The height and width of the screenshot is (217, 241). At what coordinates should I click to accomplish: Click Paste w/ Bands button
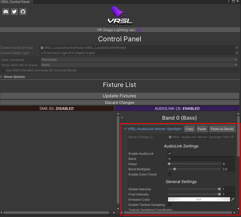tap(222, 129)
